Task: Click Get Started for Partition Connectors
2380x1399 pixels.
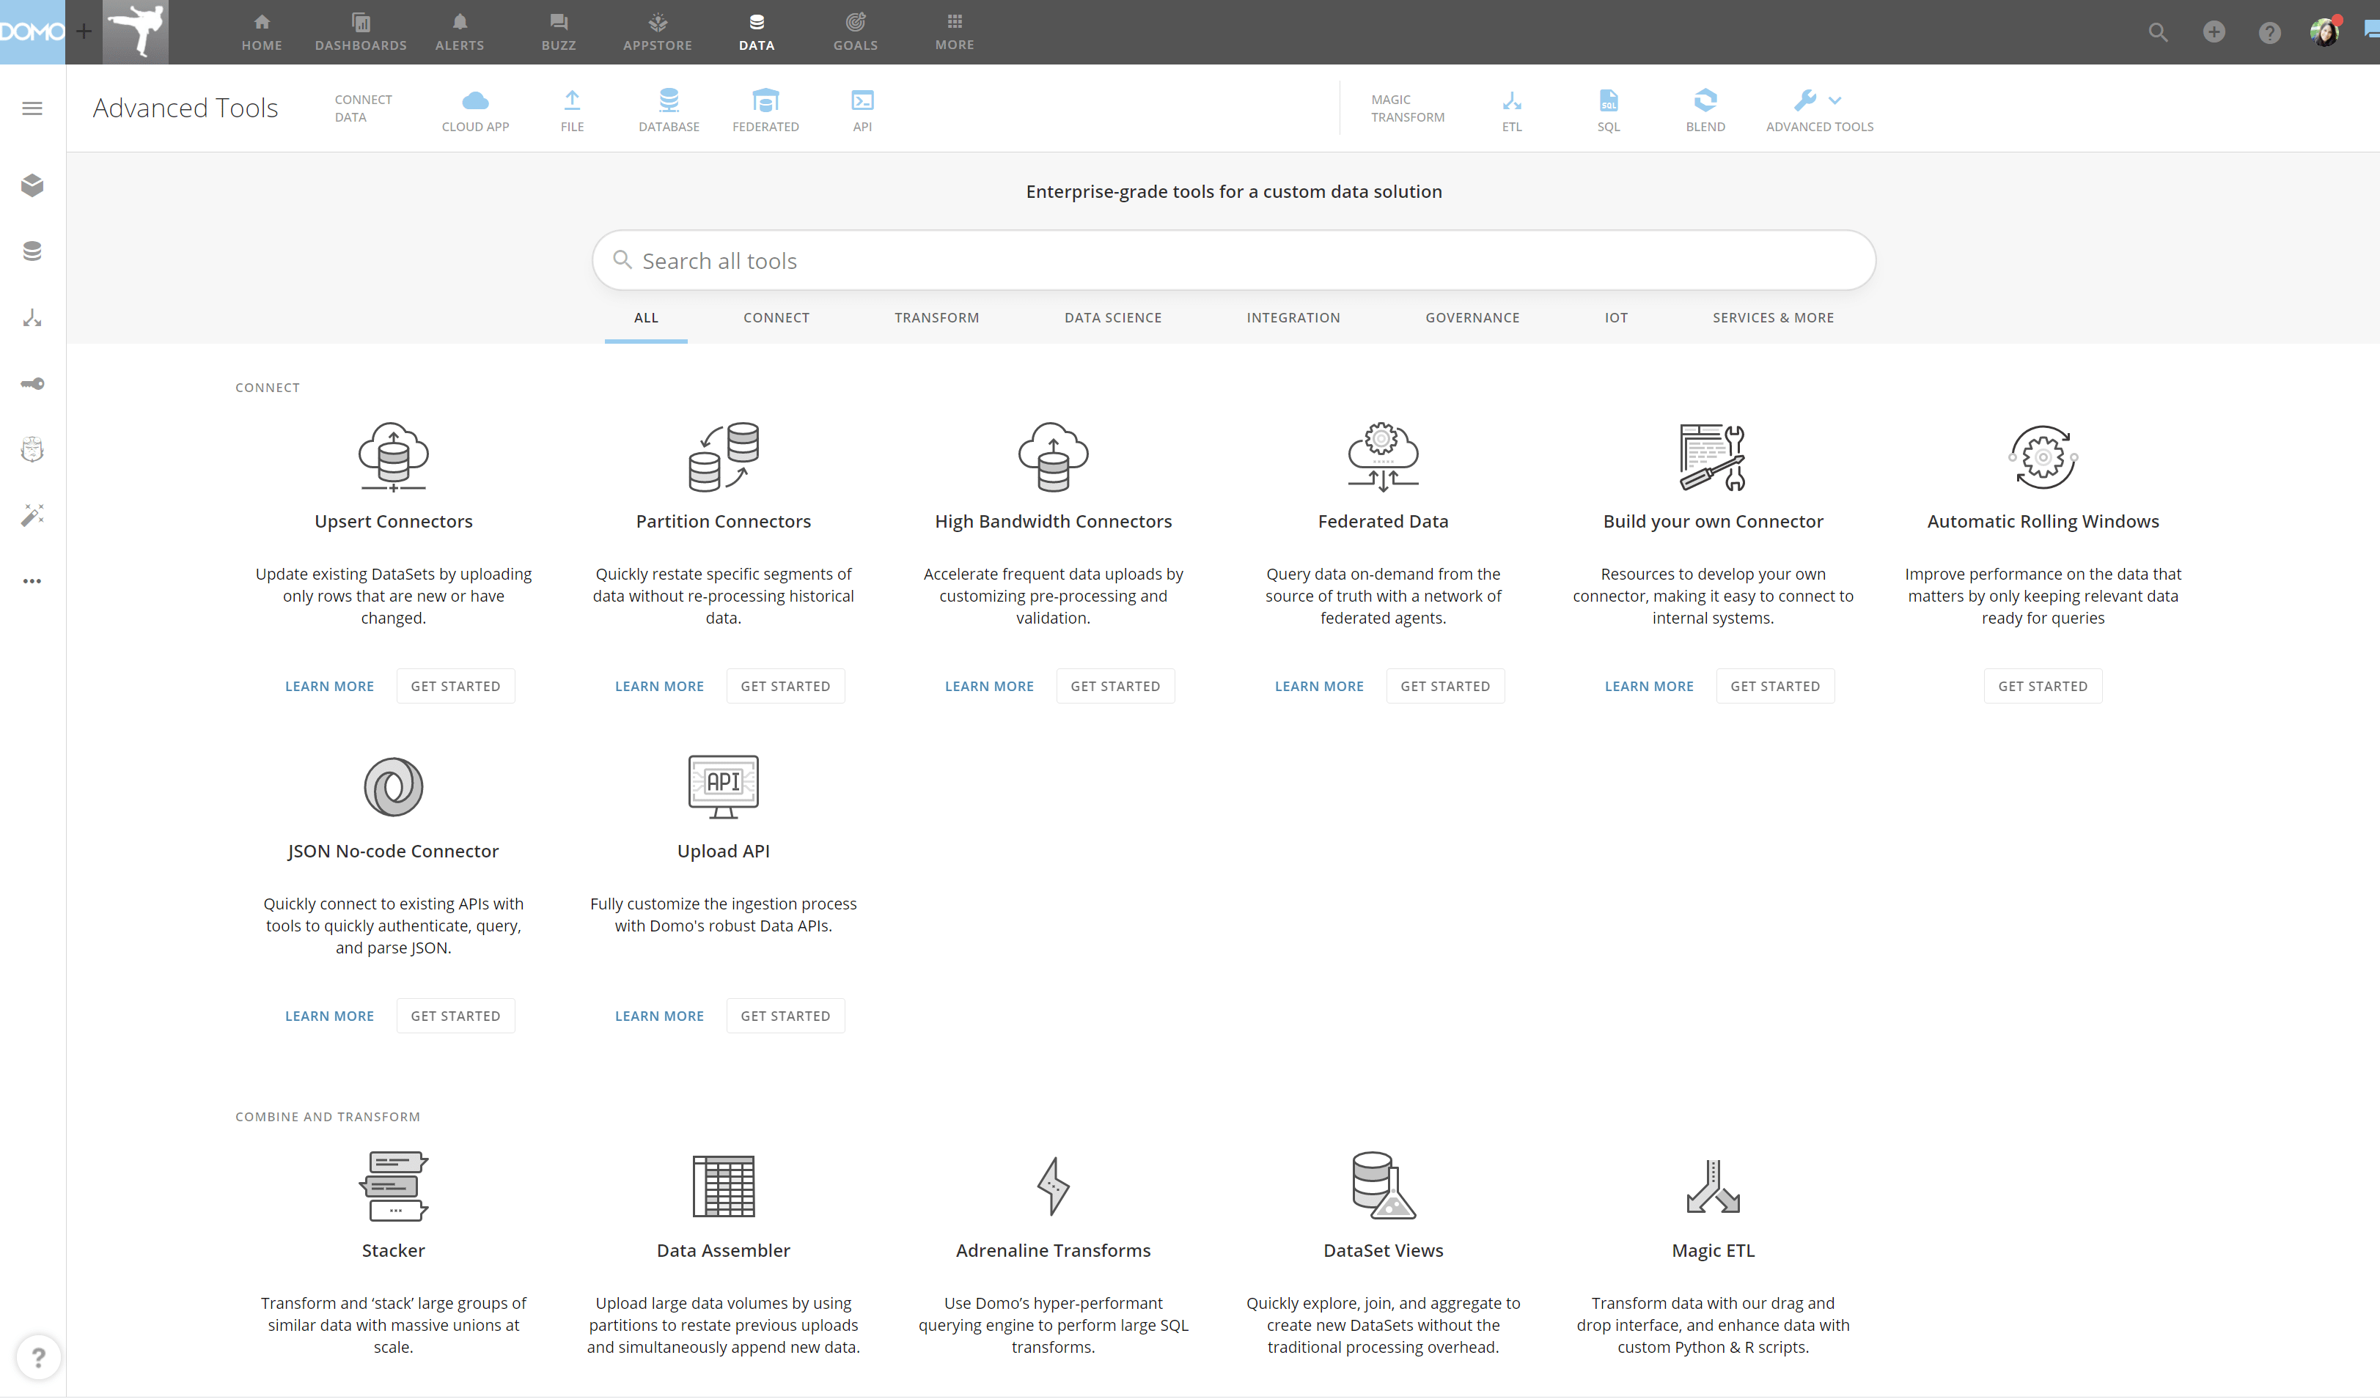Action: point(785,686)
